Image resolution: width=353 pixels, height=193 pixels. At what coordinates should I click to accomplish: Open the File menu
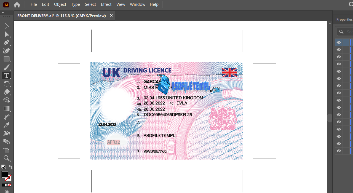coord(34,4)
